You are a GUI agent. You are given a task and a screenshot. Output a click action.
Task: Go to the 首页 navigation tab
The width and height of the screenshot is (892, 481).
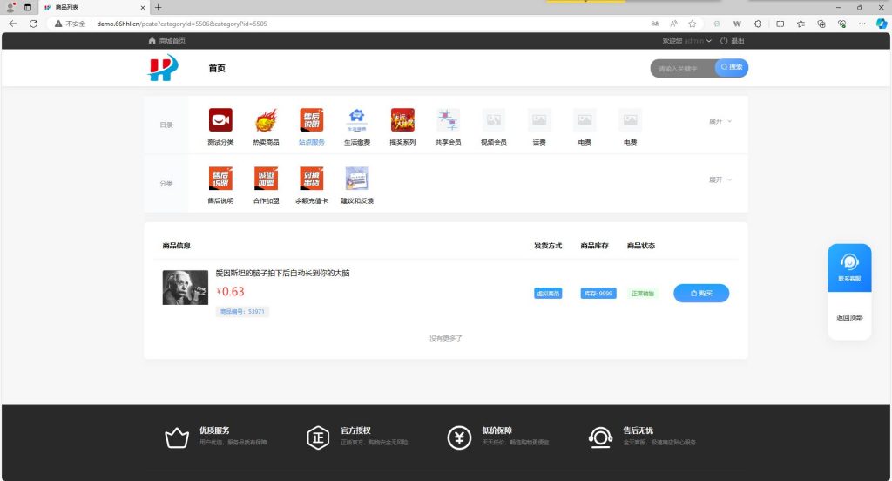217,68
